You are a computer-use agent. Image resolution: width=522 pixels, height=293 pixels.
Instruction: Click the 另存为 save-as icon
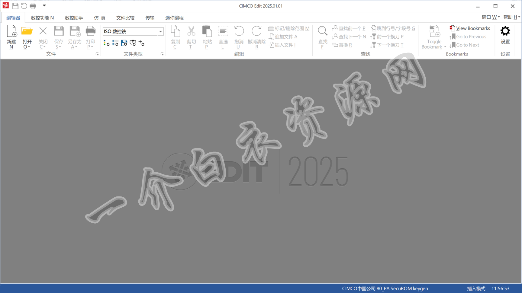[75, 31]
